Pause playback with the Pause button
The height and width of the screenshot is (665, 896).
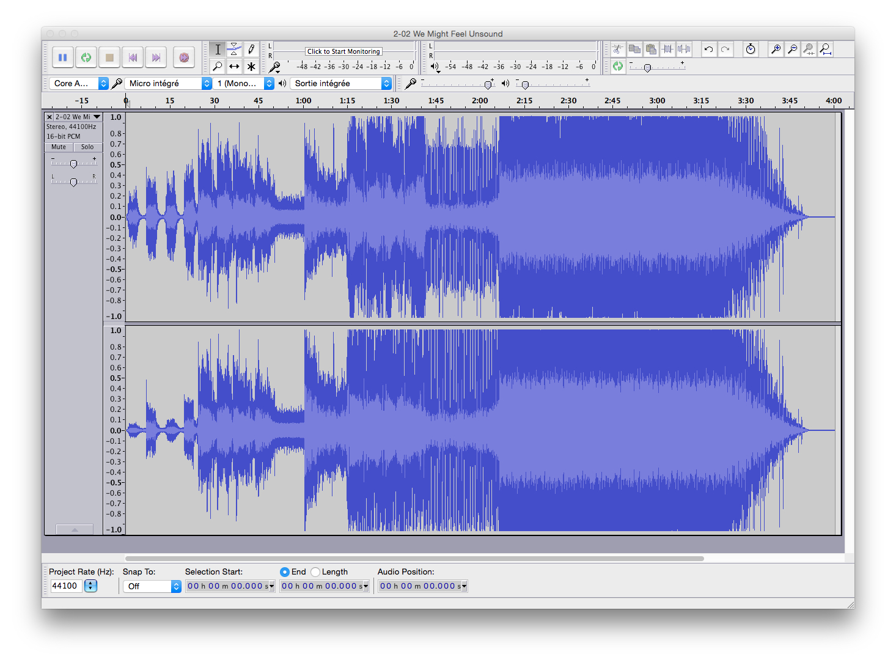pyautogui.click(x=62, y=56)
